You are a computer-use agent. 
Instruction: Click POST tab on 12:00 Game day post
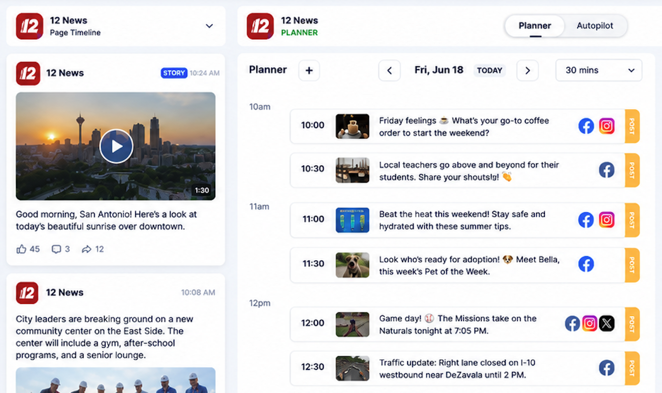point(632,324)
